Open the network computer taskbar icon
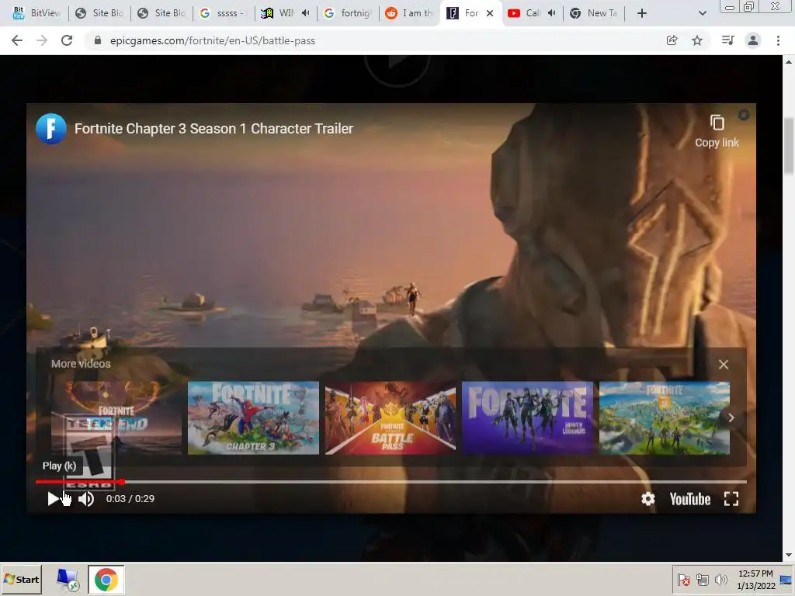The image size is (795, 596). pyautogui.click(x=68, y=579)
